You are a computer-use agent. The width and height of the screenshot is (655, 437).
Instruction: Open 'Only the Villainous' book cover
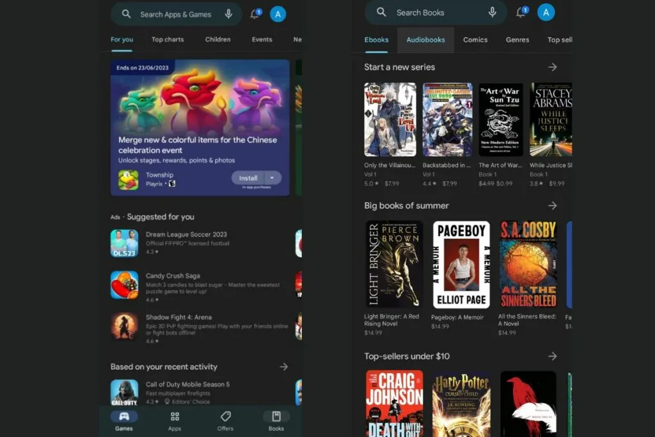pos(390,120)
